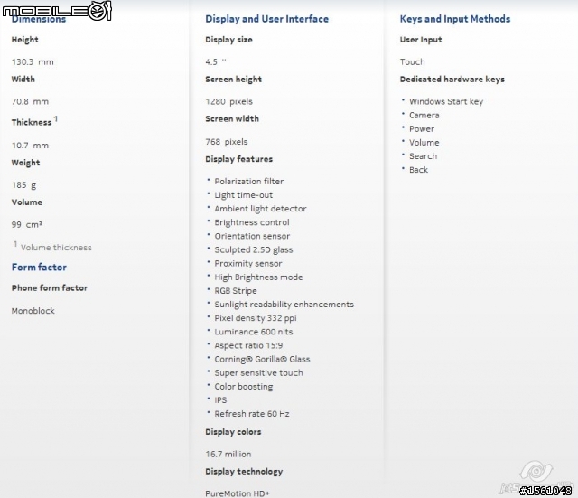Click the Thickness footnote superscript 1

[56, 118]
